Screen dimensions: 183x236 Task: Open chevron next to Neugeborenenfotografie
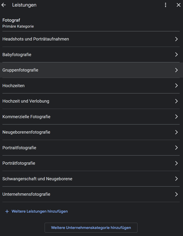point(176,132)
